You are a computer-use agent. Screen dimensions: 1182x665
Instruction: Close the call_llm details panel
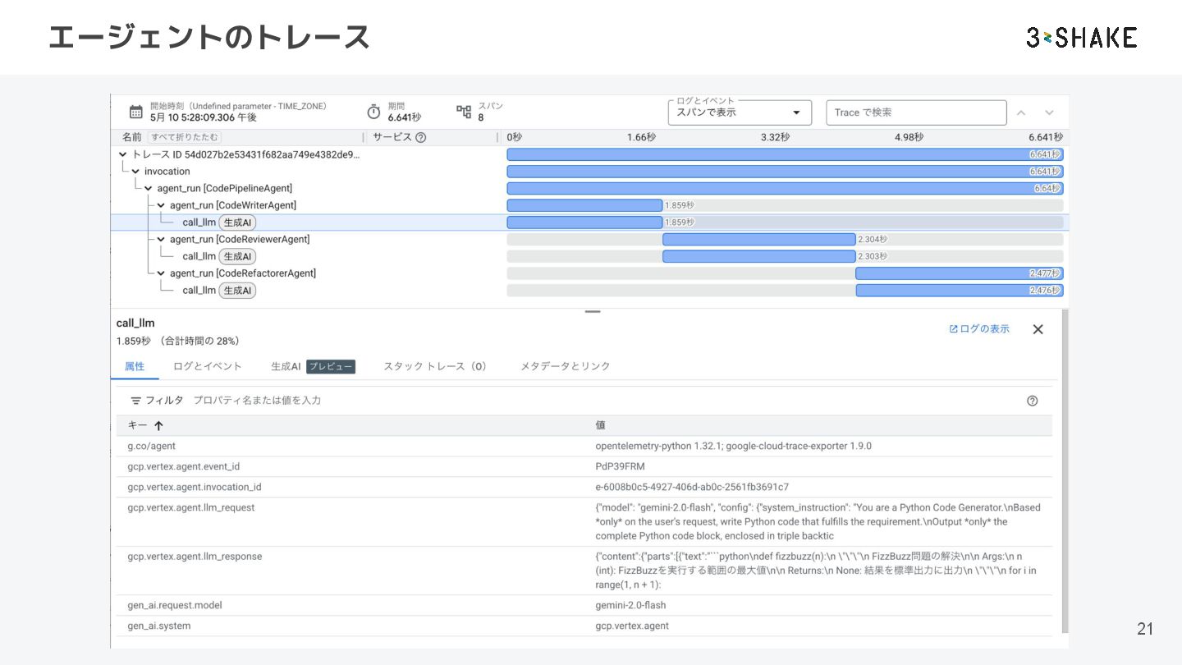(1038, 329)
